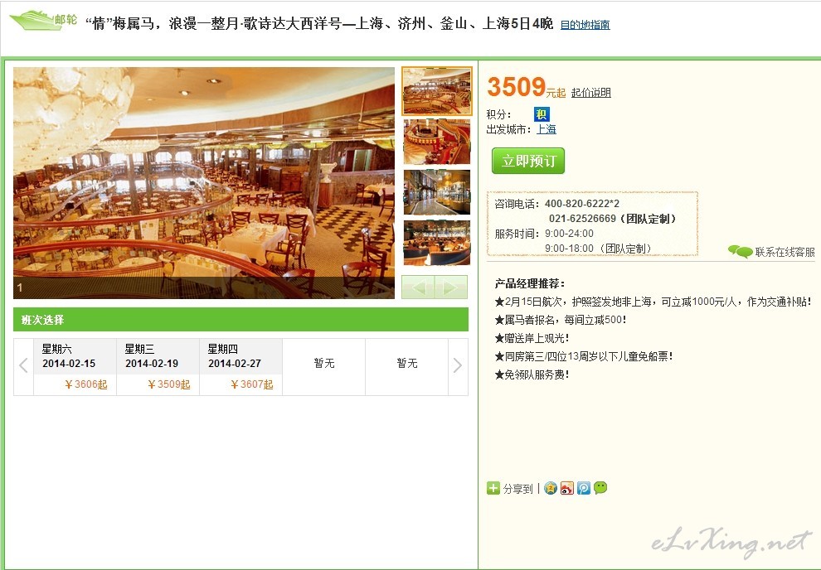Share to Sina Weibo icon
Screen dimensions: 821x570
point(567,488)
